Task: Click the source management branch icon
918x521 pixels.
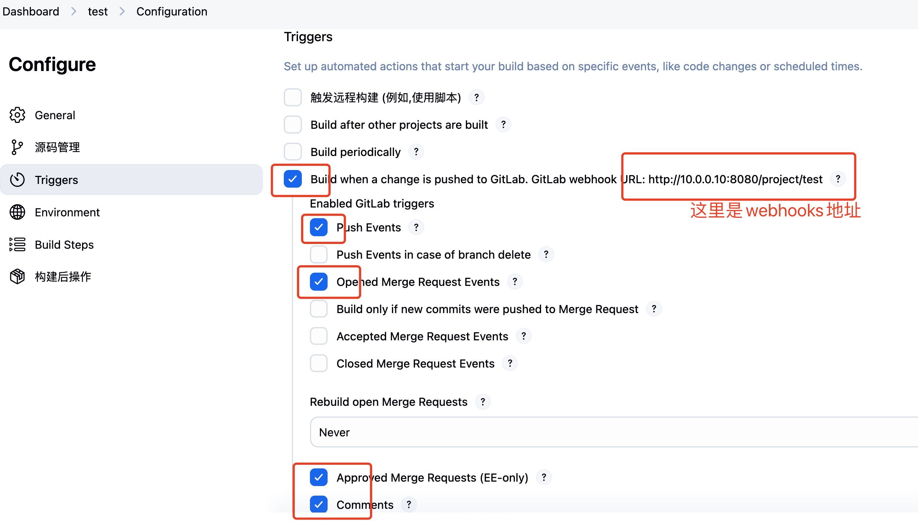Action: [17, 147]
